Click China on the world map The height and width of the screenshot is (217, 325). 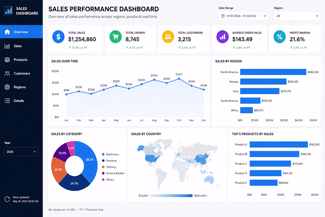(x=201, y=159)
